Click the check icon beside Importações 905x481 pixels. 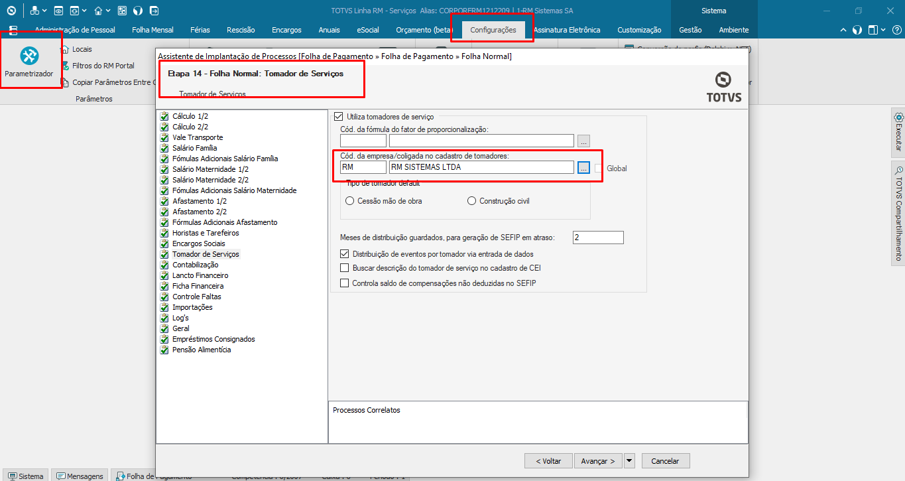click(x=164, y=307)
